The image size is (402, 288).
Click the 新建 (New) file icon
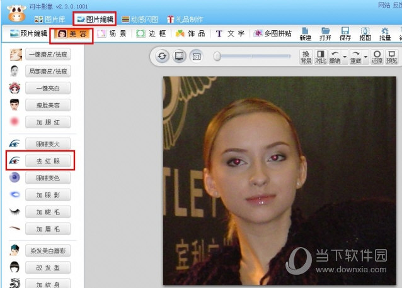[x=306, y=33]
